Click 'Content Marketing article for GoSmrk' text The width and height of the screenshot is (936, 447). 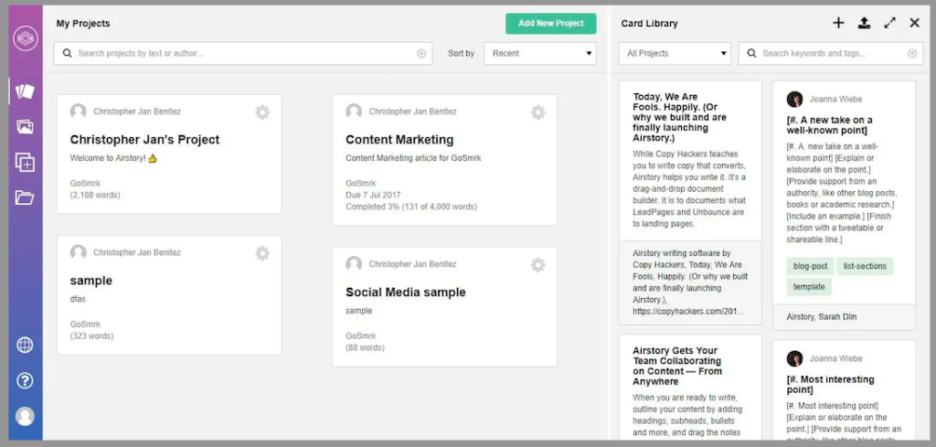413,158
